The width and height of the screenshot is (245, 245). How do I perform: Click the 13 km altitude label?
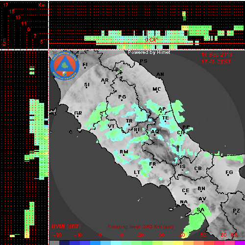coord(18,17)
